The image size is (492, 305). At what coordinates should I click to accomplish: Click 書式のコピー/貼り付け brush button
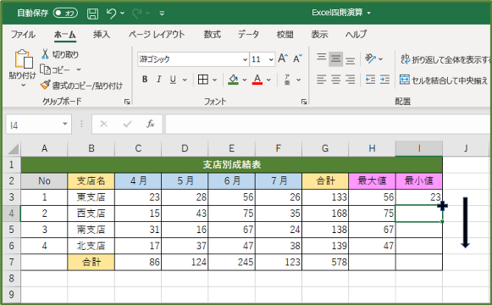click(x=81, y=85)
